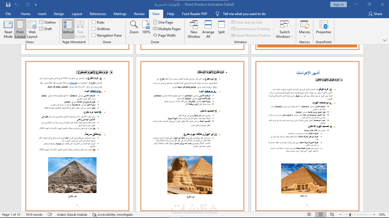Open the Help tab
The width and height of the screenshot is (389, 218).
[x=171, y=14]
